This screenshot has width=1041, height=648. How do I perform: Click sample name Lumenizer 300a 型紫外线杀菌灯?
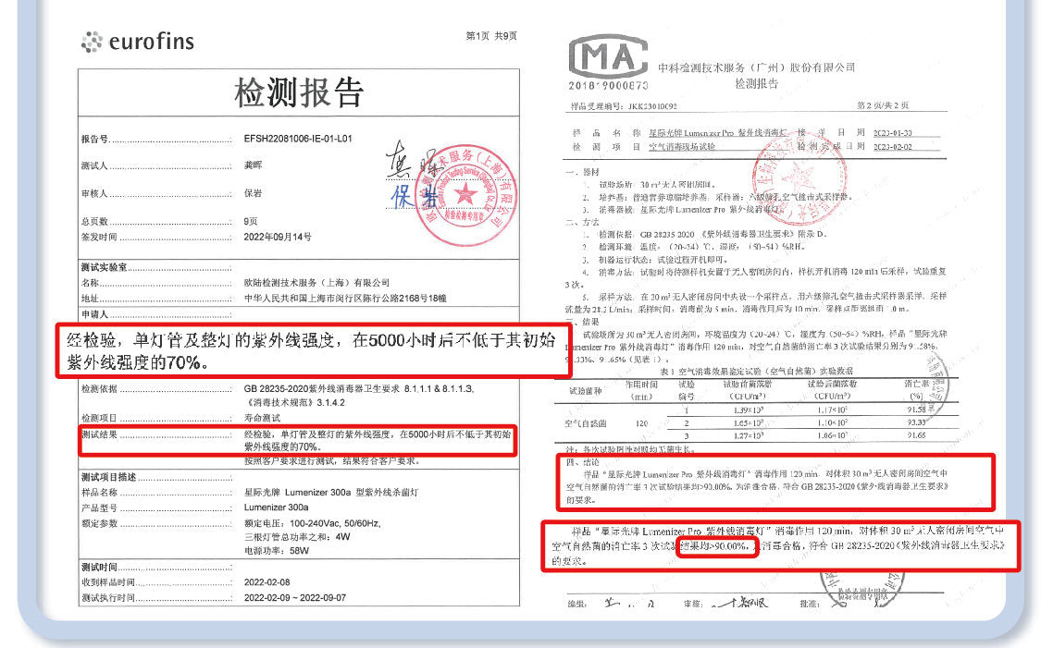coord(331,492)
